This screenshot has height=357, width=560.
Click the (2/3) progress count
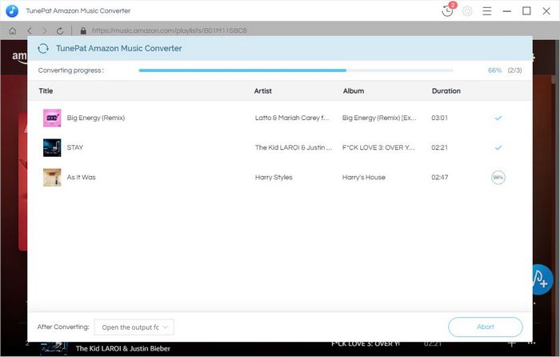(514, 70)
